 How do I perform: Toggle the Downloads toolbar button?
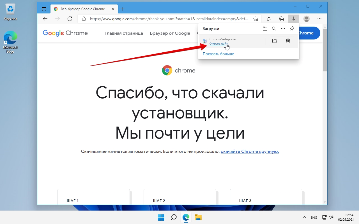pos(294,19)
